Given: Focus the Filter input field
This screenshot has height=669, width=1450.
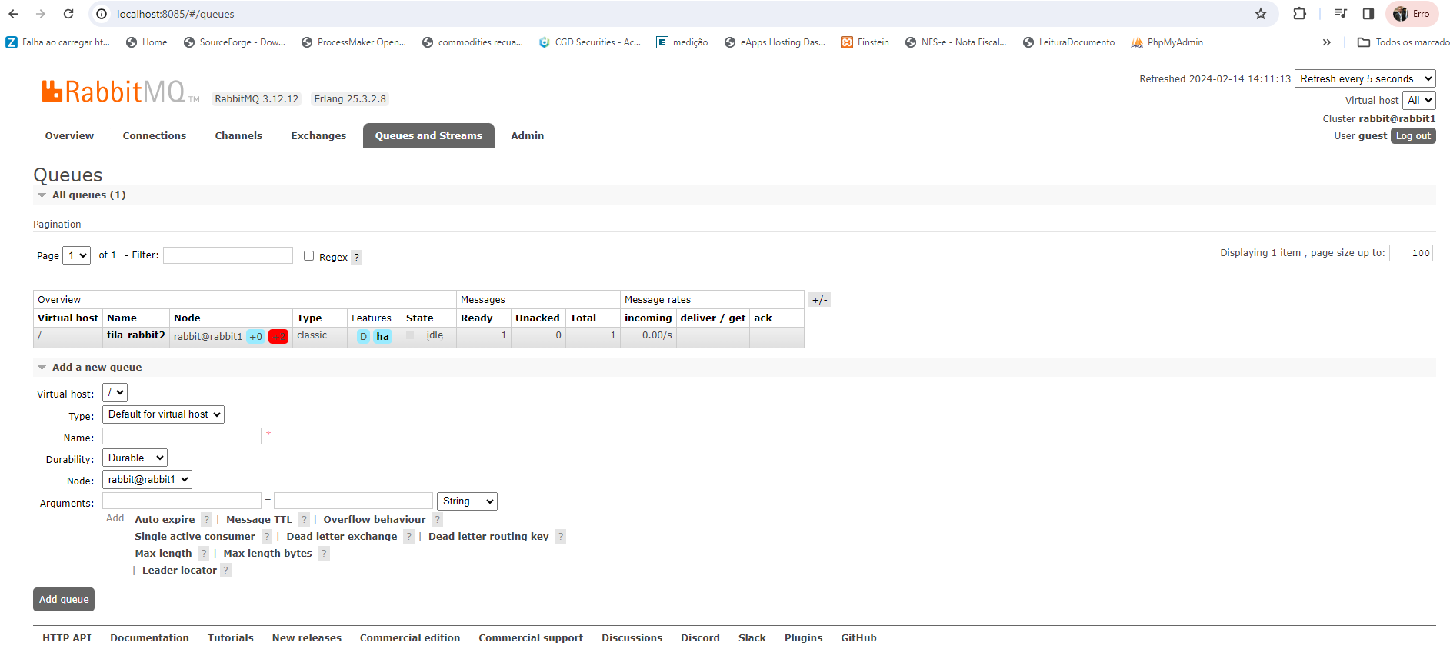Looking at the screenshot, I should tap(228, 255).
